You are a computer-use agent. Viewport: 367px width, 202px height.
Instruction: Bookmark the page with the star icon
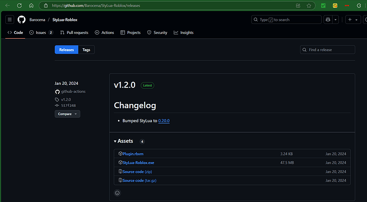tap(309, 6)
